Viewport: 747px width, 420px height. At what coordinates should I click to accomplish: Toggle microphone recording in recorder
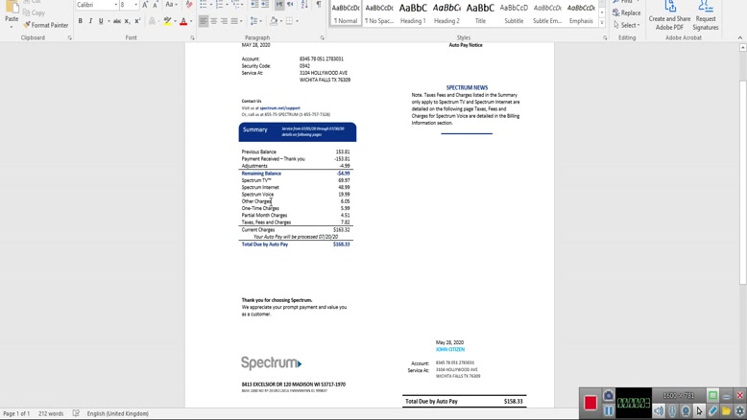tap(672, 411)
